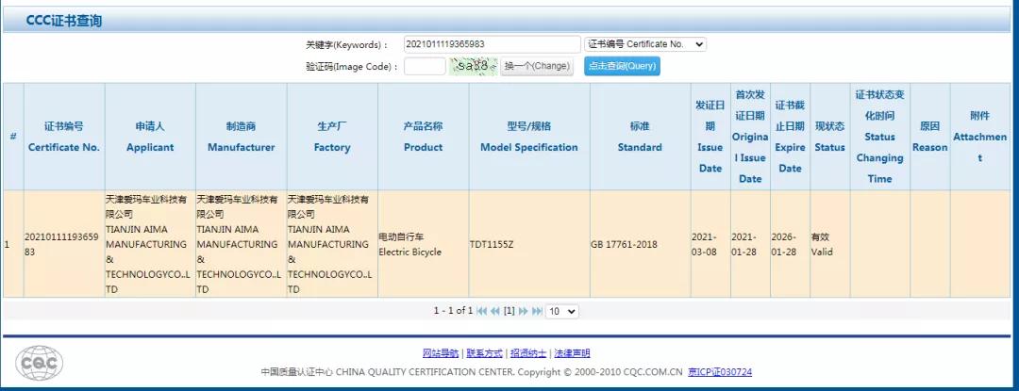The width and height of the screenshot is (1019, 391).
Task: Click the 关键字(Keywords) label
Action: click(347, 44)
